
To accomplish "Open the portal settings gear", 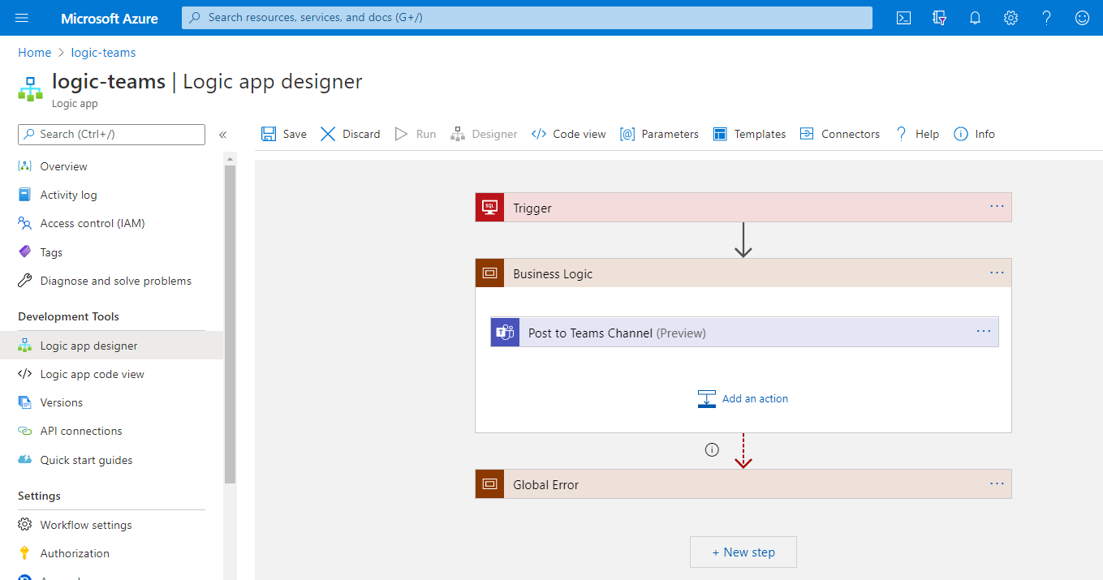I will pyautogui.click(x=1010, y=18).
